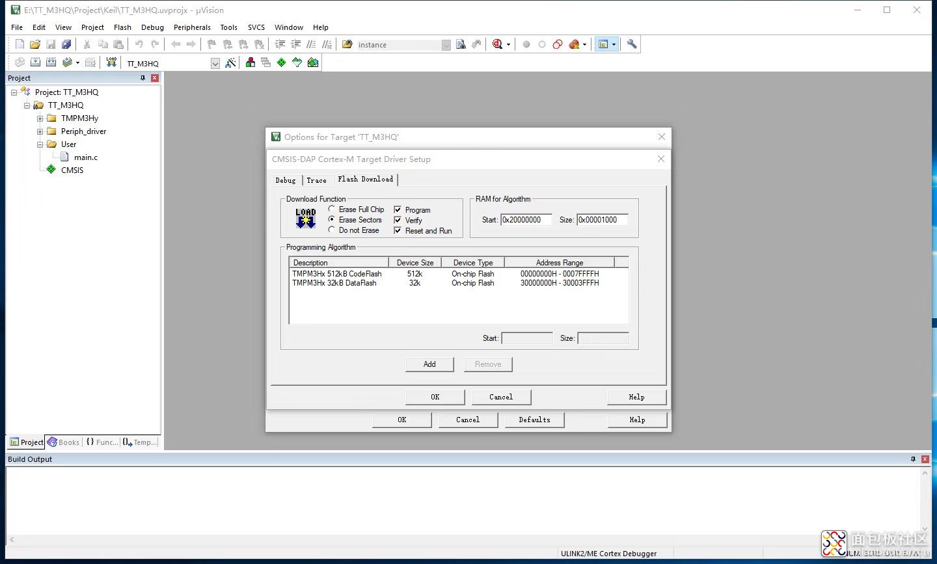This screenshot has width=937, height=564.
Task: Click Add programming algorithm button
Action: (x=429, y=364)
